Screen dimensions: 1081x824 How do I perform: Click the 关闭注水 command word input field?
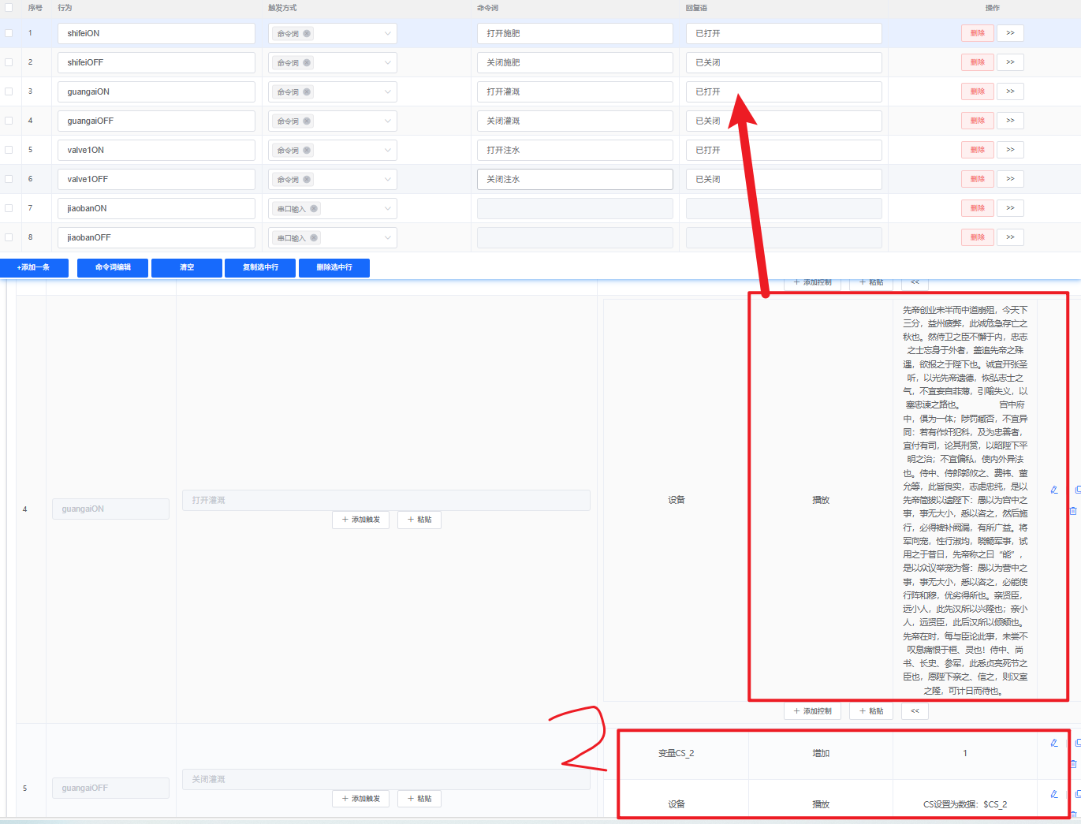(x=575, y=180)
